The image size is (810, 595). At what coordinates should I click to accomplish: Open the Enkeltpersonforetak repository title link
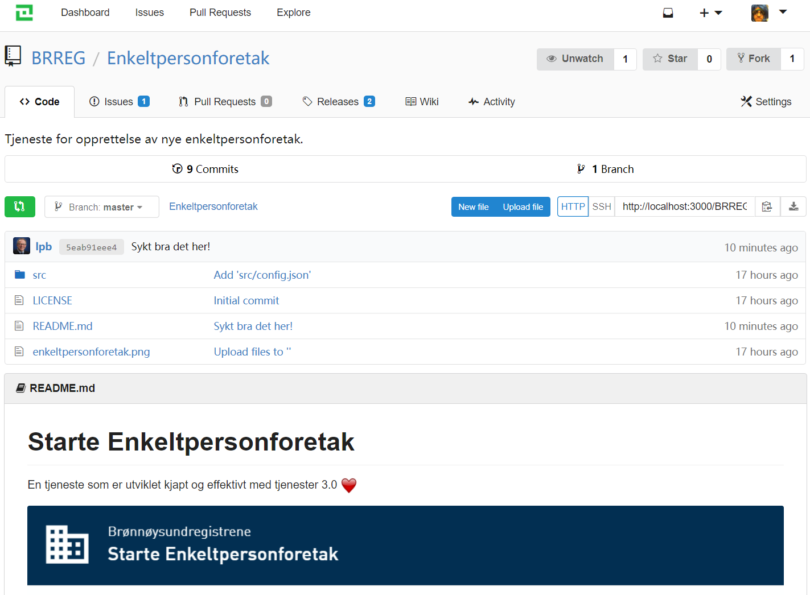tap(188, 58)
